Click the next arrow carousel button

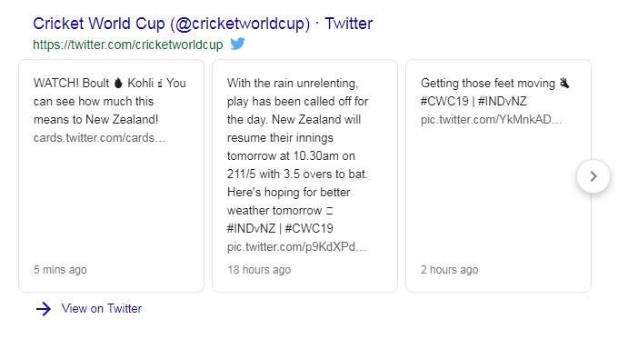click(593, 176)
